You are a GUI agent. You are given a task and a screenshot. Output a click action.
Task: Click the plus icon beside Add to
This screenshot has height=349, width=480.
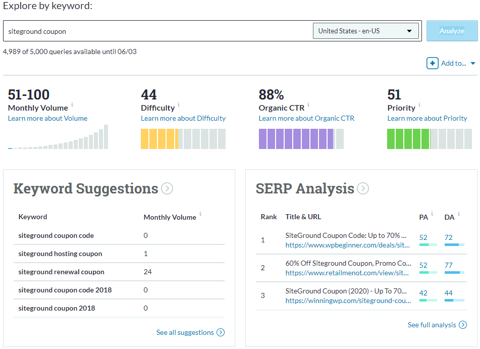(432, 63)
